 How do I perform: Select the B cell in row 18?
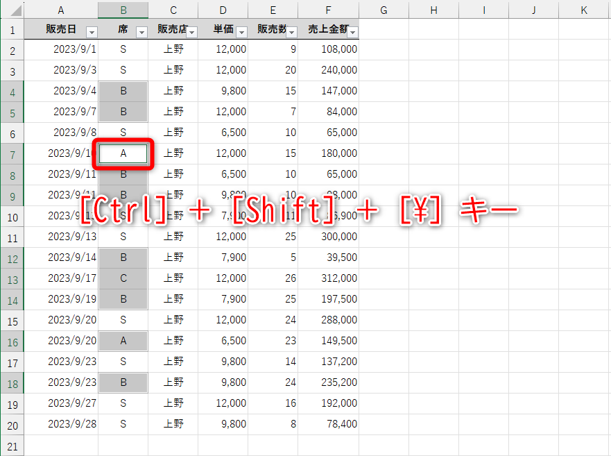pos(123,383)
